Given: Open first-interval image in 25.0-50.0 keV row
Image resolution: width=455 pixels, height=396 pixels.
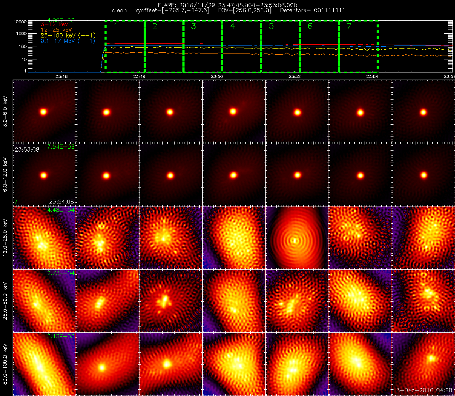Looking at the screenshot, I should (44, 301).
